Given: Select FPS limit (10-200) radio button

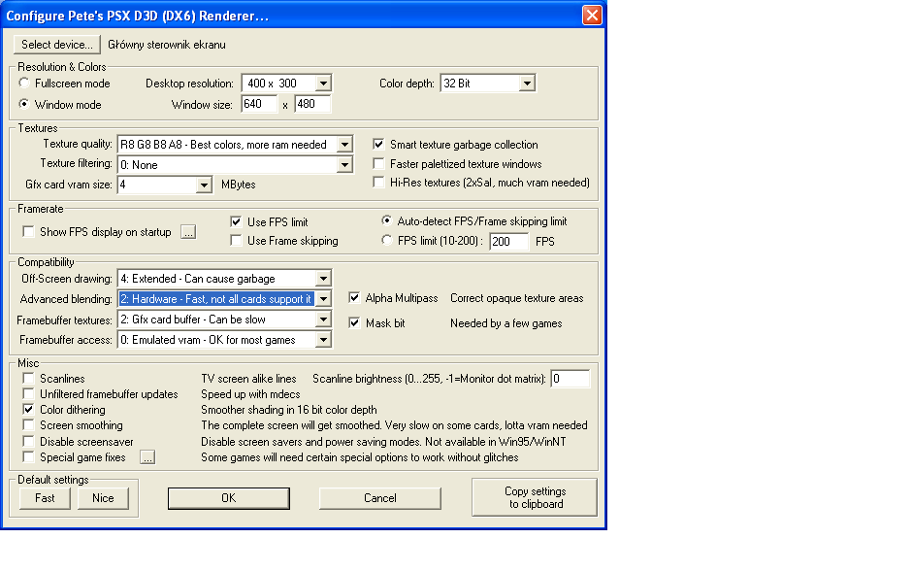Looking at the screenshot, I should [386, 240].
